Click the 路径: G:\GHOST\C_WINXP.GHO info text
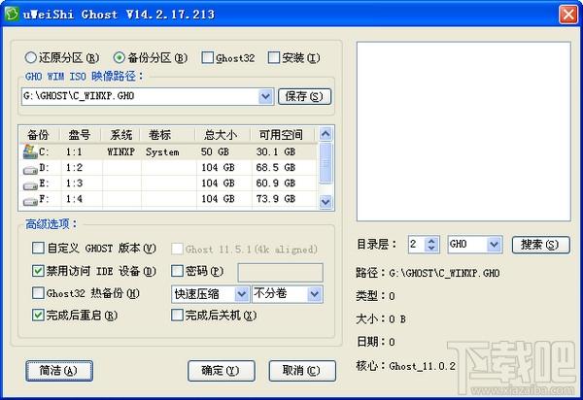The width and height of the screenshot is (583, 400). click(x=428, y=273)
